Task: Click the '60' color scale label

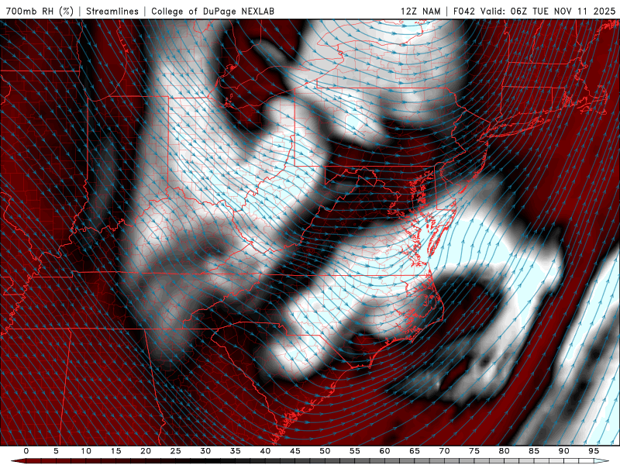Action: point(384,451)
